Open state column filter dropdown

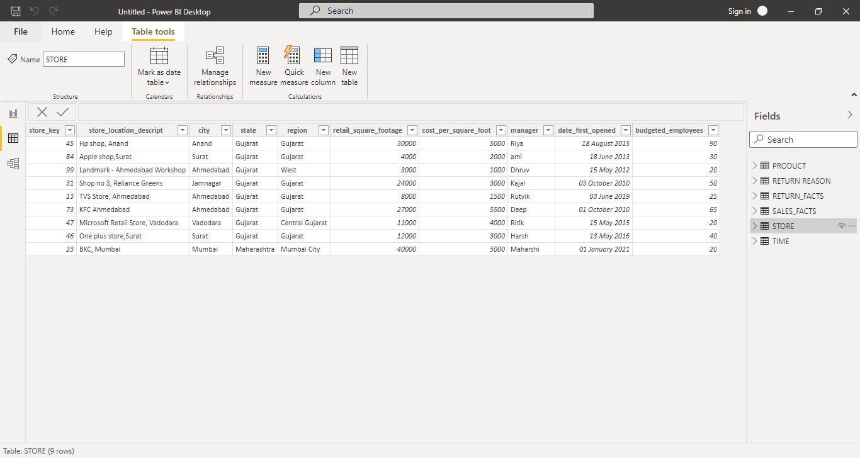[x=271, y=130]
